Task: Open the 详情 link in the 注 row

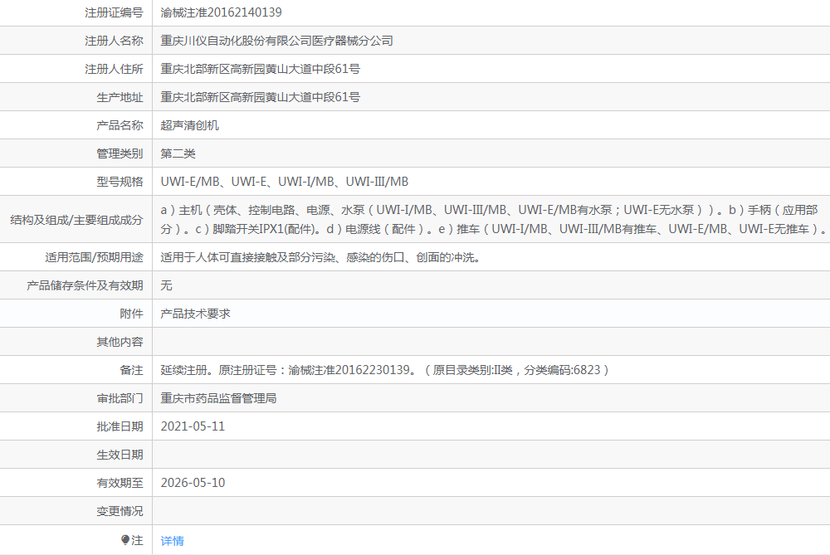Action: pyautogui.click(x=172, y=541)
